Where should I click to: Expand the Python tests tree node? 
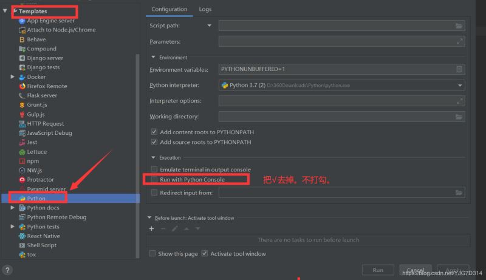coord(12,227)
